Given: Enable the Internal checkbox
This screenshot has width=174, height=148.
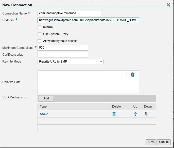Looking at the screenshot, I should [x=40, y=27].
